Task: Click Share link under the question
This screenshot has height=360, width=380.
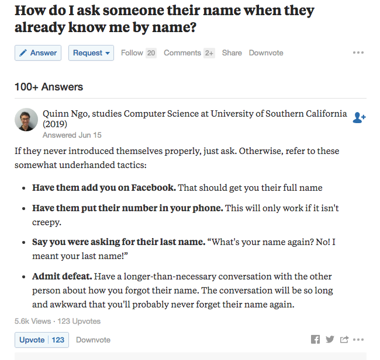Action: click(x=232, y=53)
